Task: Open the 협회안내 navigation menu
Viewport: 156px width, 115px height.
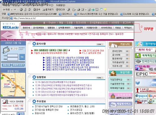Action: (26, 28)
